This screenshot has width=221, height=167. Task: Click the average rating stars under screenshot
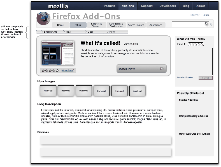click(x=50, y=71)
